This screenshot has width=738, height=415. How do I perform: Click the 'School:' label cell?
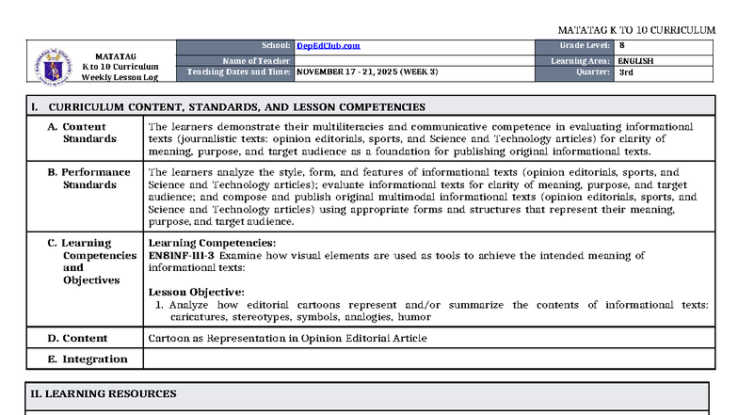click(x=235, y=46)
